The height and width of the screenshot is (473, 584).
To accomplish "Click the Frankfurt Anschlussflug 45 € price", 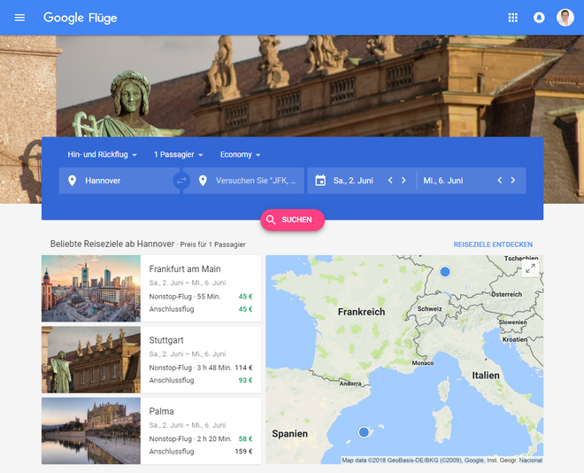I will (245, 309).
